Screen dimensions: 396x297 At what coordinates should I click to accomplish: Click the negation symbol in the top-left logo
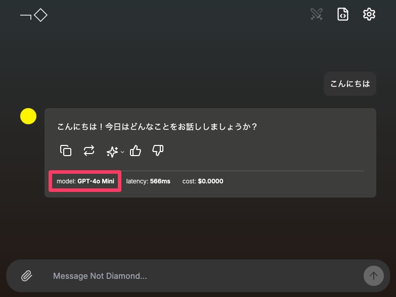[26, 16]
